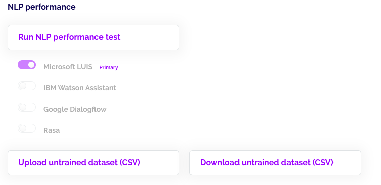The height and width of the screenshot is (185, 381).
Task: Click the Rasa engine label
Action: pyautogui.click(x=52, y=130)
